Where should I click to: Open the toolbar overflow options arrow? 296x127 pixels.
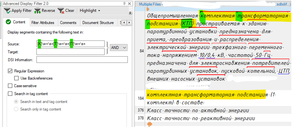tap(130, 13)
